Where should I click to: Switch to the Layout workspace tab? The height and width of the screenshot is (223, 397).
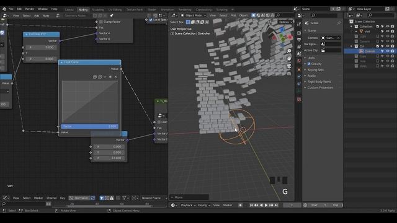click(69, 10)
